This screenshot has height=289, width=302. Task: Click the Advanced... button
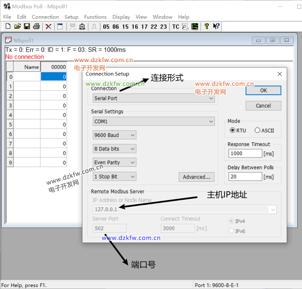click(x=196, y=177)
